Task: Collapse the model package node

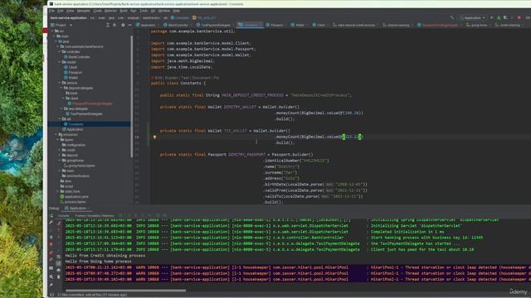Action: (60, 62)
